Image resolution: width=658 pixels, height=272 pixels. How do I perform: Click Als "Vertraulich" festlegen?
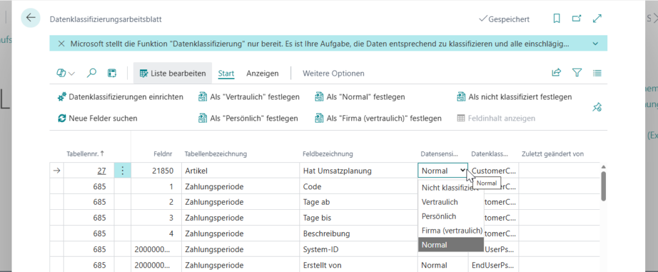pos(249,97)
